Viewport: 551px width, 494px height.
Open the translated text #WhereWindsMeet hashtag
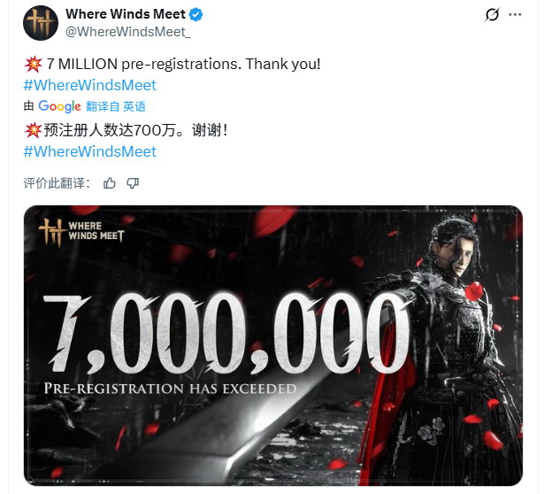tap(90, 151)
